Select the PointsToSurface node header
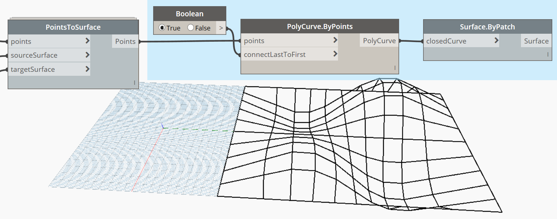The image size is (557, 219). [73, 27]
